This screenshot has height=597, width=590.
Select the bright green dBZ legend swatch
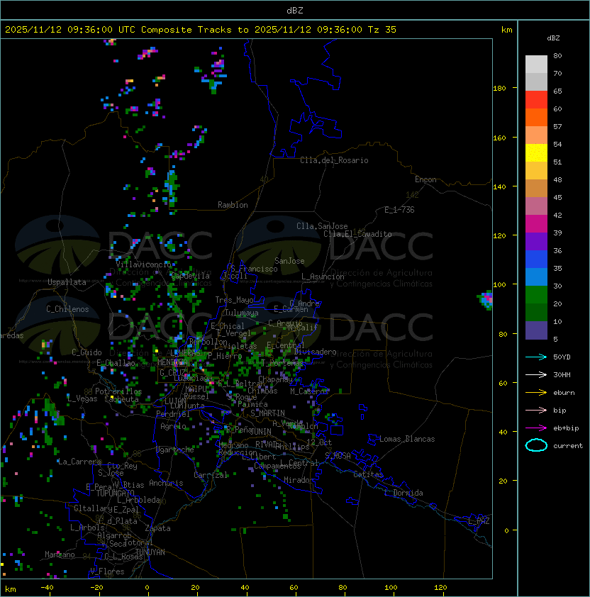[536, 294]
